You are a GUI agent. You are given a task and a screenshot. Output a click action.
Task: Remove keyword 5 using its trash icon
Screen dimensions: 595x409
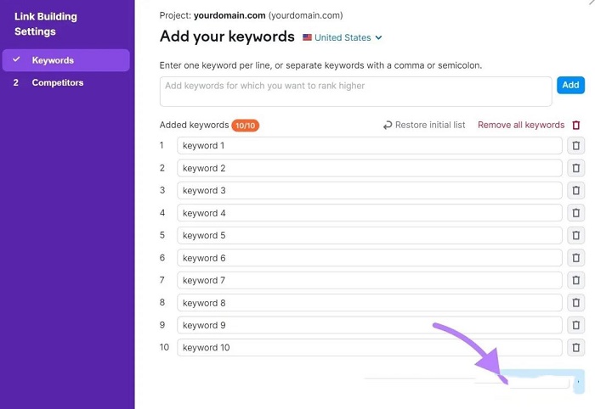click(575, 235)
